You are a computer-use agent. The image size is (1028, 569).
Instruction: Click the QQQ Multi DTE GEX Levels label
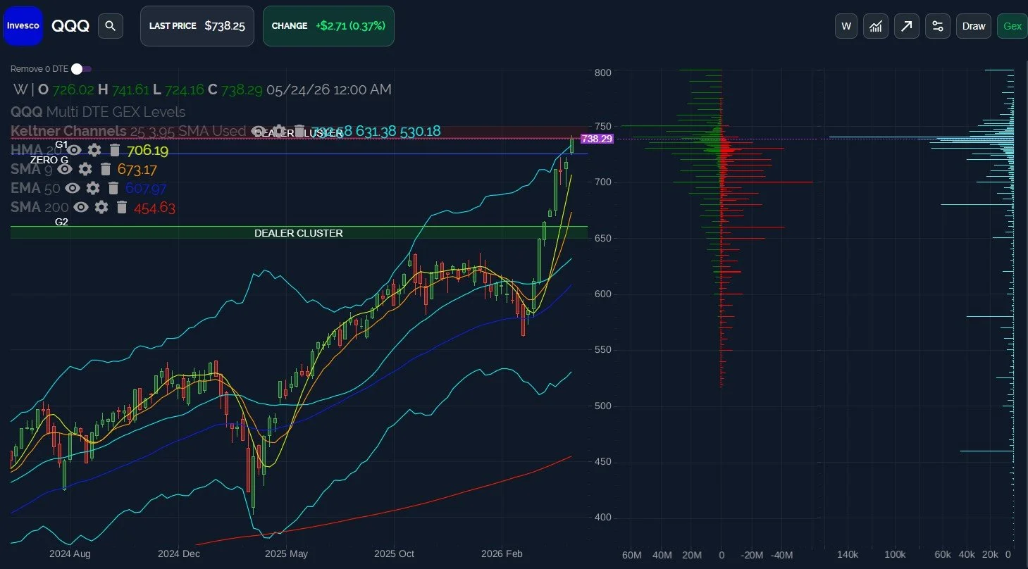pyautogui.click(x=98, y=112)
